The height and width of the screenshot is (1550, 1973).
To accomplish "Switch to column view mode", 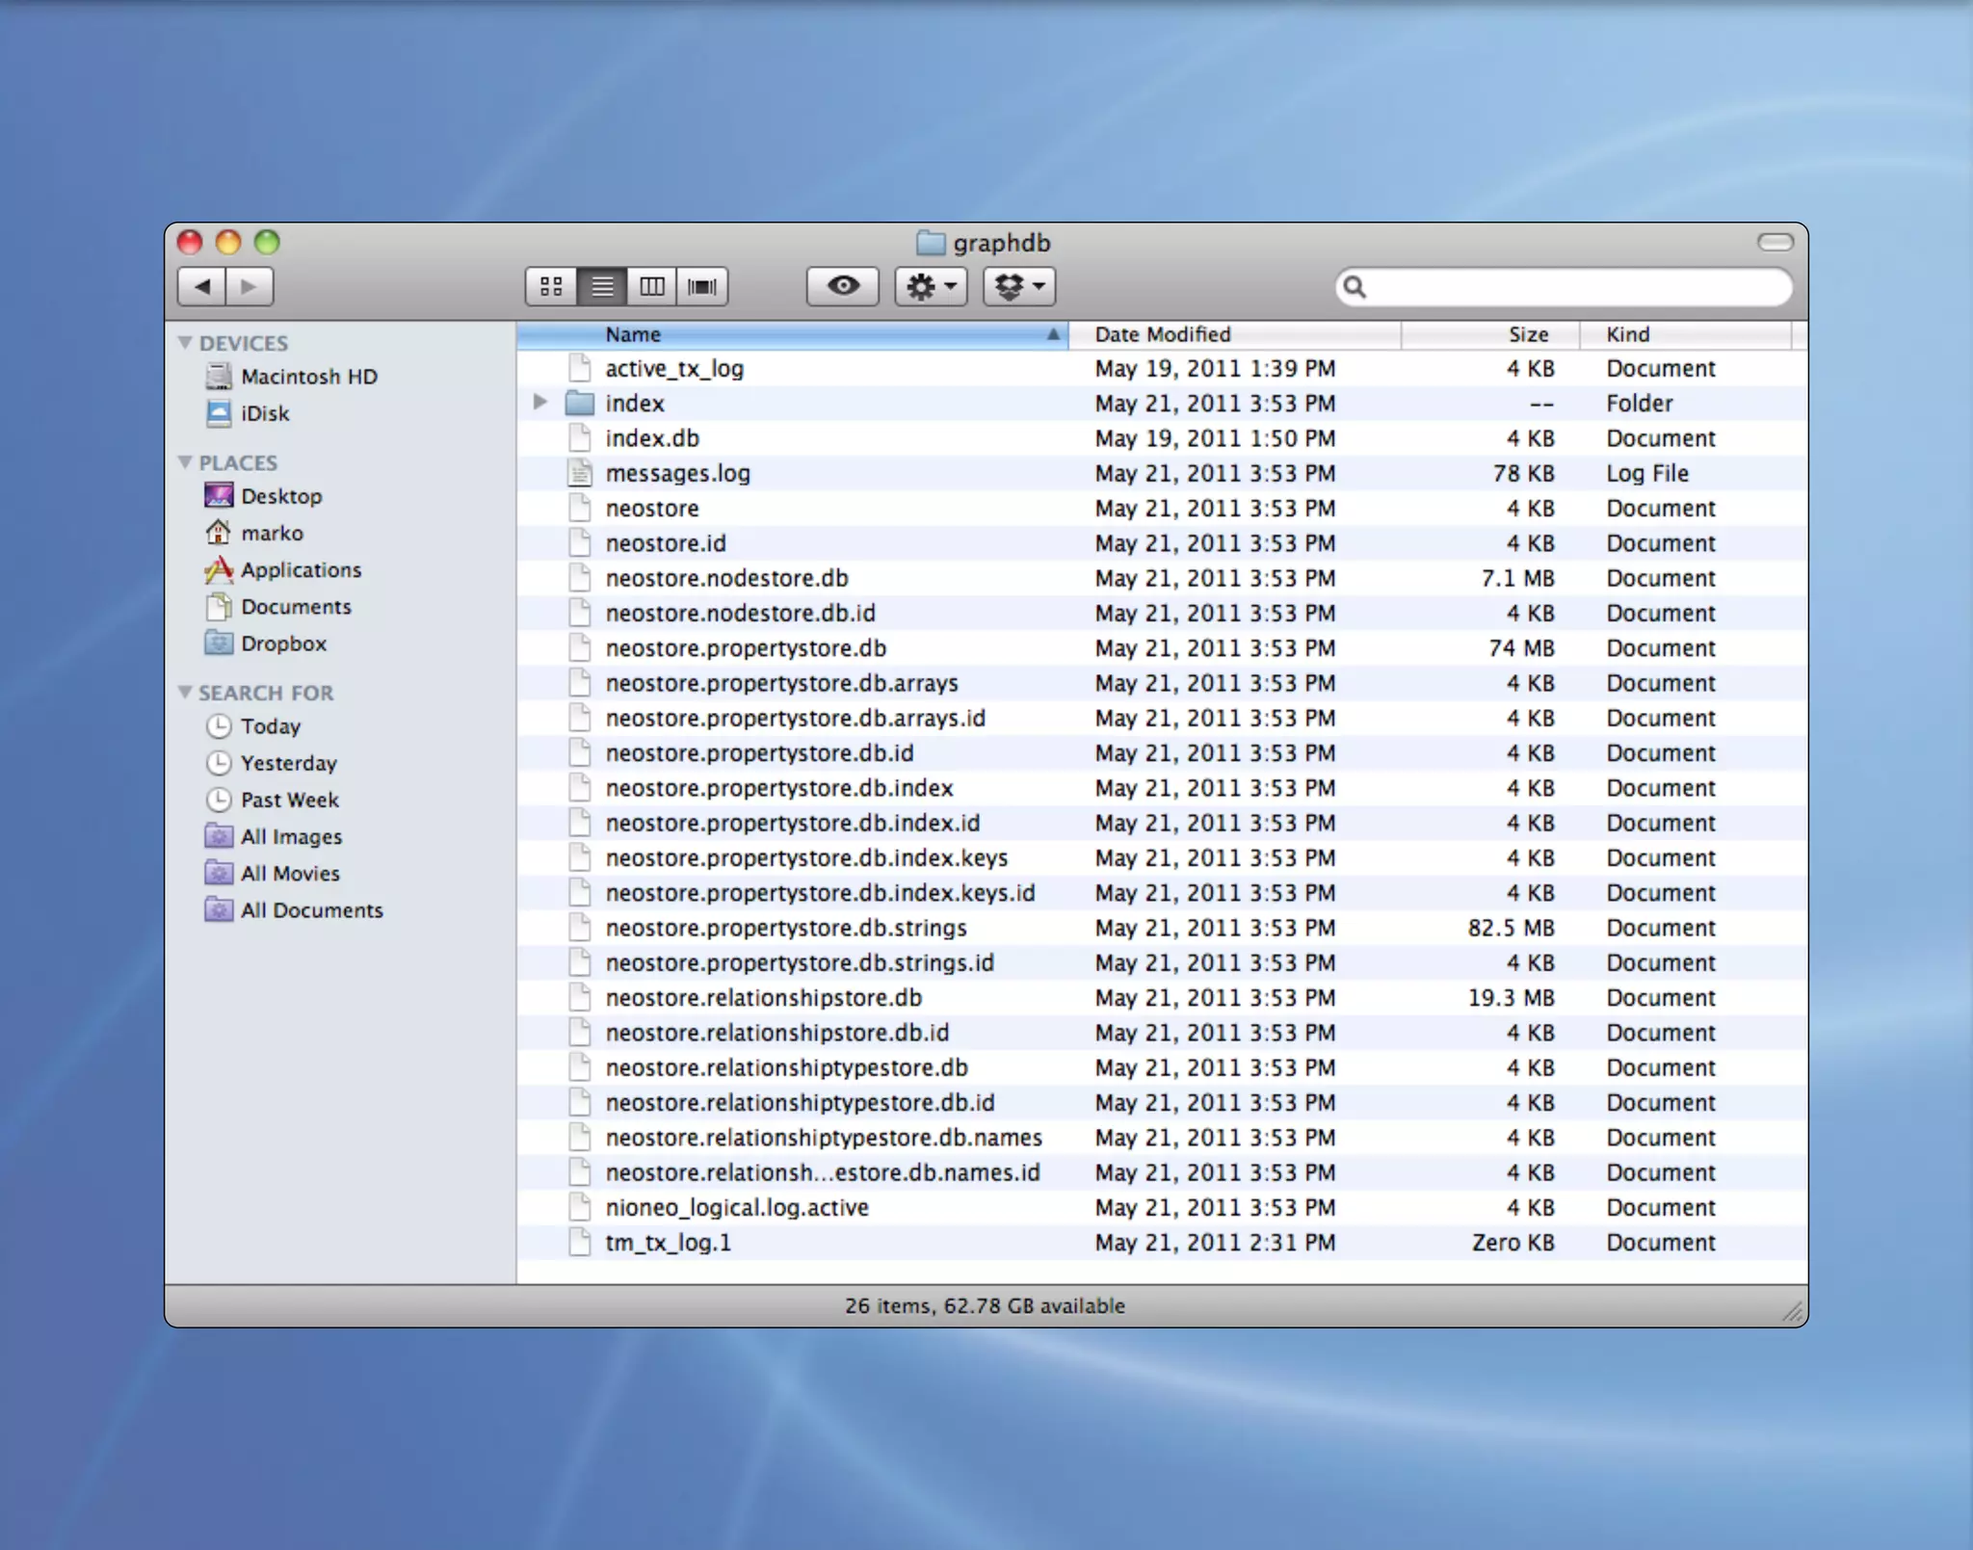I will [x=651, y=286].
